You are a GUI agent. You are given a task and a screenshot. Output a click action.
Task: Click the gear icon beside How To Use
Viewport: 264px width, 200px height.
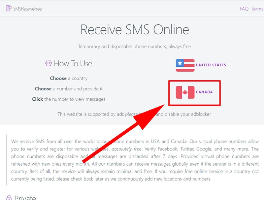point(49,63)
